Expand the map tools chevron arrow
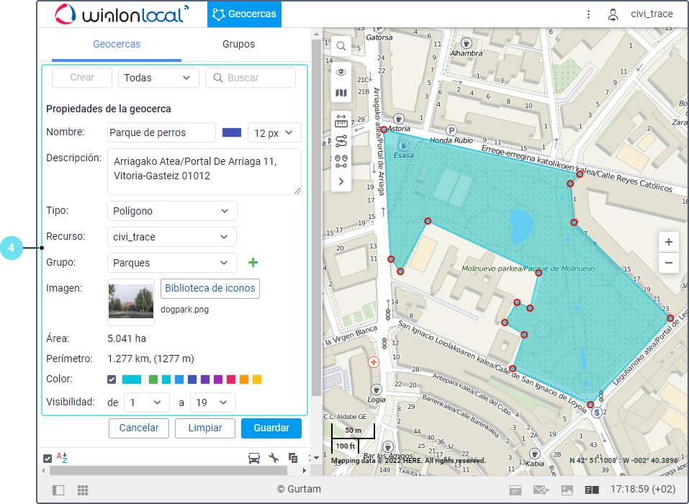 (x=341, y=181)
